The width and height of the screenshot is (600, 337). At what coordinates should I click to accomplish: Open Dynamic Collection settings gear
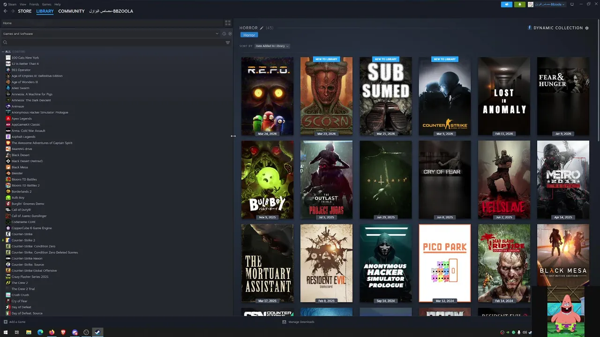coord(586,28)
